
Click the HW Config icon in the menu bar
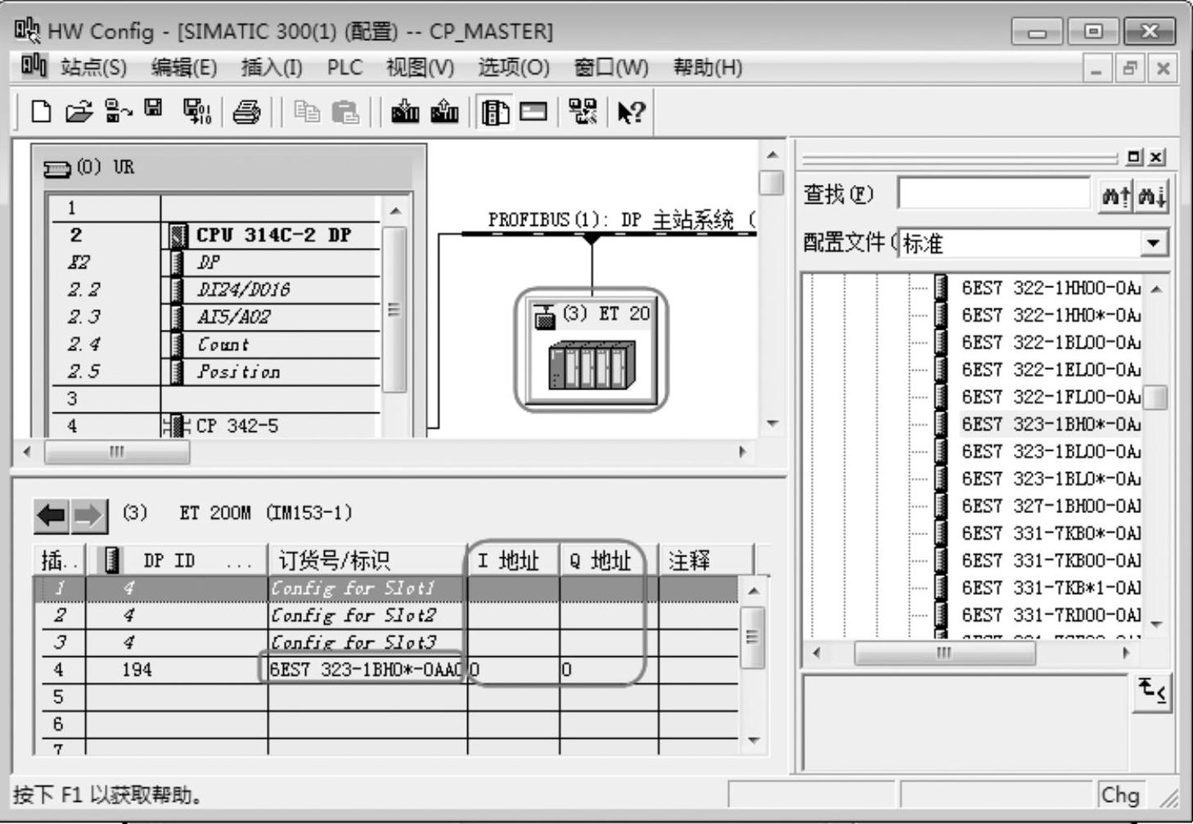click(x=34, y=65)
